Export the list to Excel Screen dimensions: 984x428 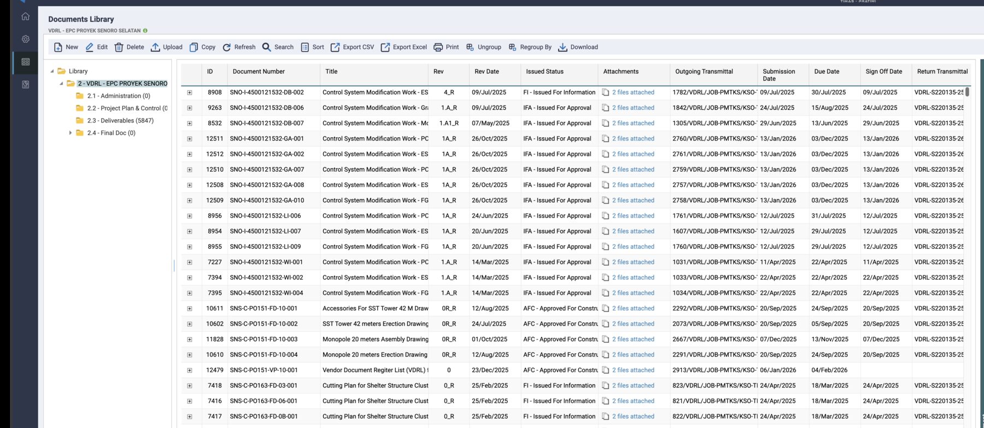(x=403, y=47)
